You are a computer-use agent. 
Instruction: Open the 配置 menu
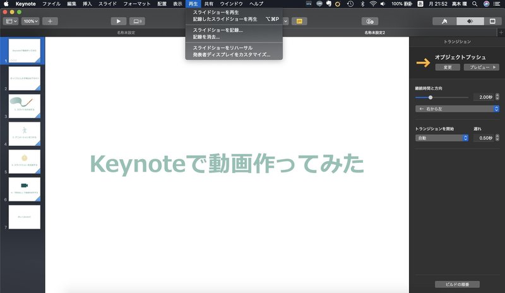point(162,4)
